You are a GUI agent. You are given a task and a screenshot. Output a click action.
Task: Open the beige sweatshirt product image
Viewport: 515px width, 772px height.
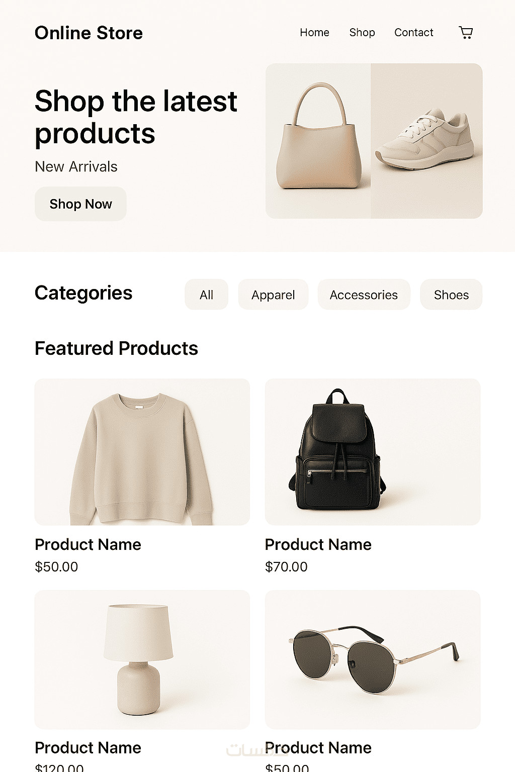tap(142, 452)
